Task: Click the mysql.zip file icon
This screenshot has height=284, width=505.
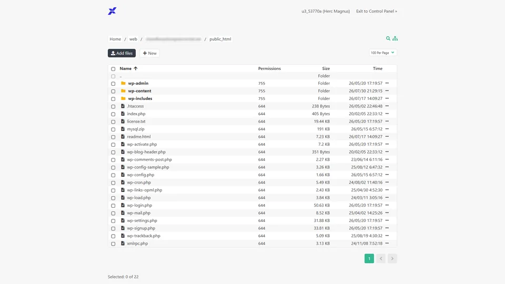Action: (x=123, y=129)
